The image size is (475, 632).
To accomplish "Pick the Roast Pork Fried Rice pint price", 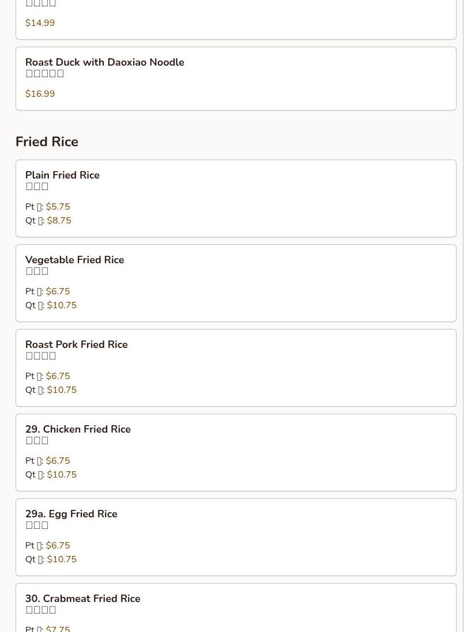I will (x=58, y=376).
